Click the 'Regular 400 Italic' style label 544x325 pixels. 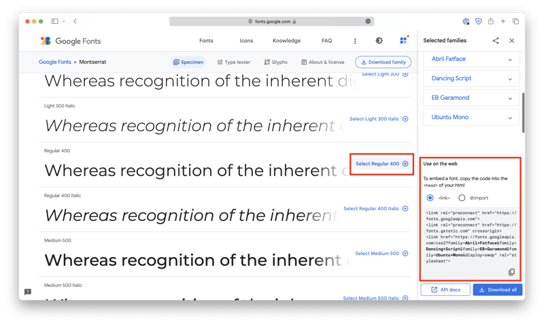[63, 195]
